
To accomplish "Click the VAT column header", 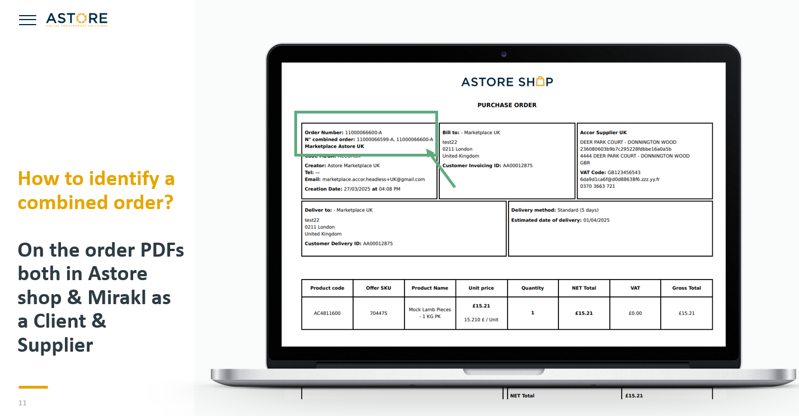I will click(x=635, y=288).
